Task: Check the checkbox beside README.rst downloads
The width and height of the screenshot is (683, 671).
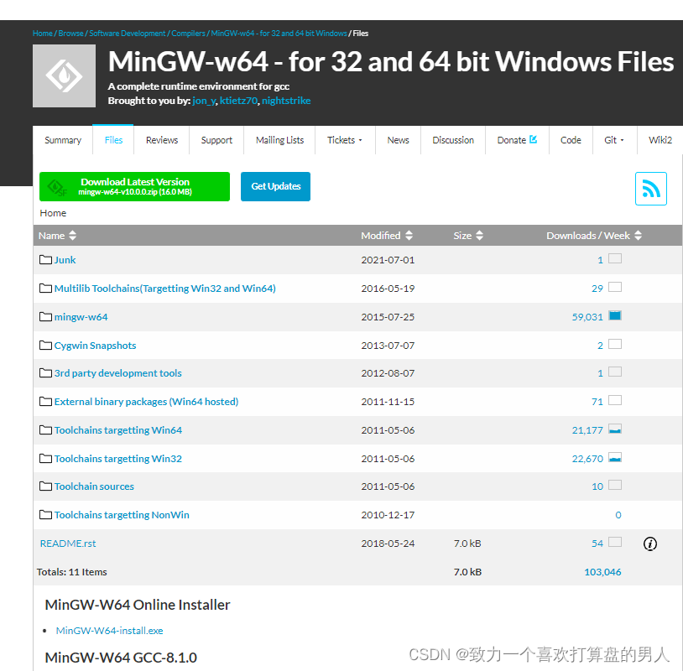Action: (x=617, y=543)
